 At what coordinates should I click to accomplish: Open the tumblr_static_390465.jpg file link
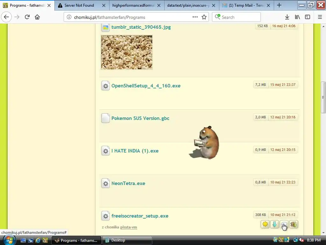pyautogui.click(x=141, y=27)
